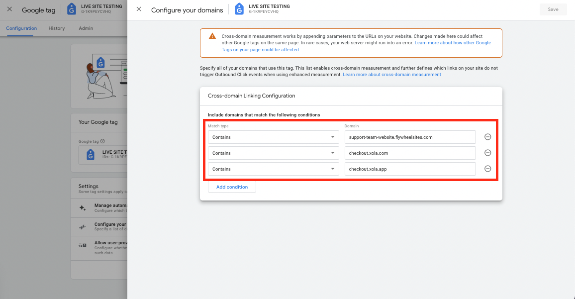Image resolution: width=575 pixels, height=299 pixels.
Task: Remove the support-team-website.flywheelsites.com condition
Action: (488, 137)
